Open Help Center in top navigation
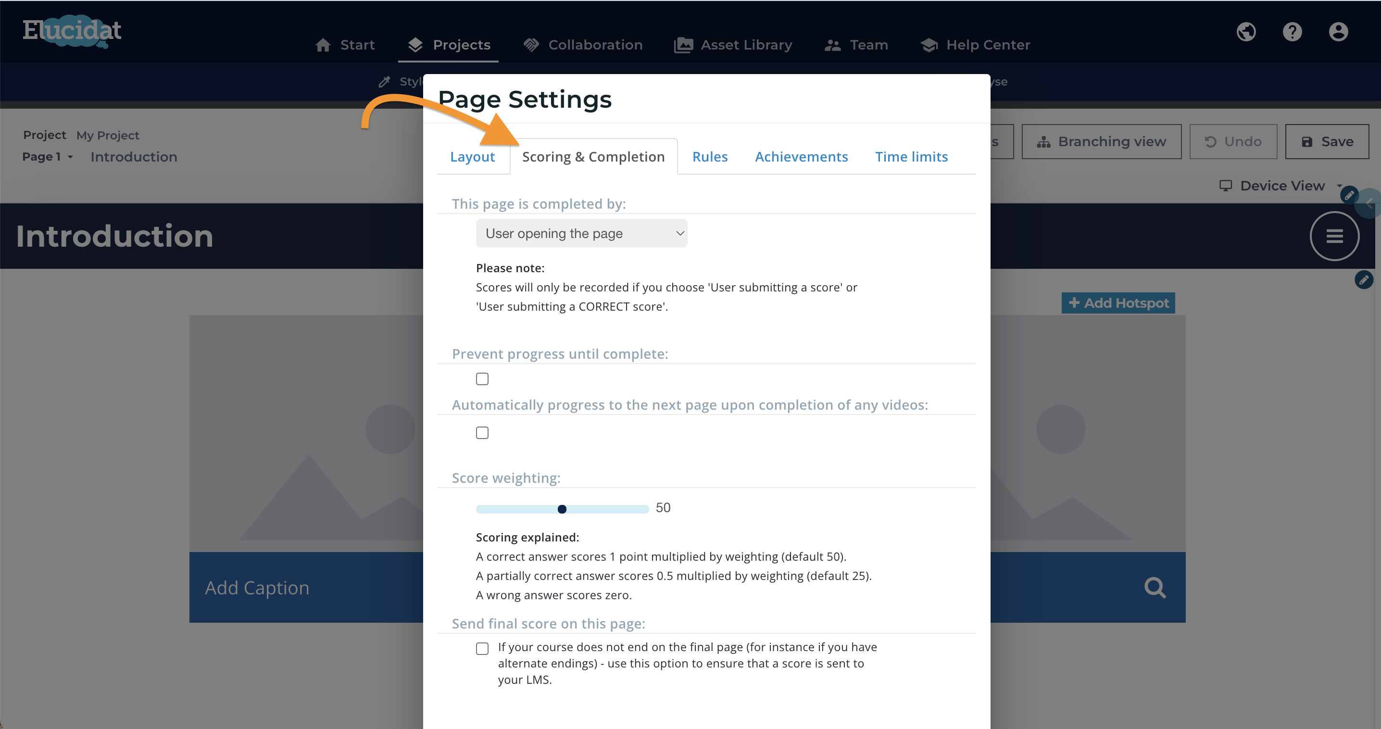 976,45
